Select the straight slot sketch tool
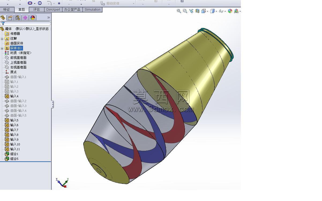This screenshot has width=322, height=201. pyautogui.click(x=30, y=3)
